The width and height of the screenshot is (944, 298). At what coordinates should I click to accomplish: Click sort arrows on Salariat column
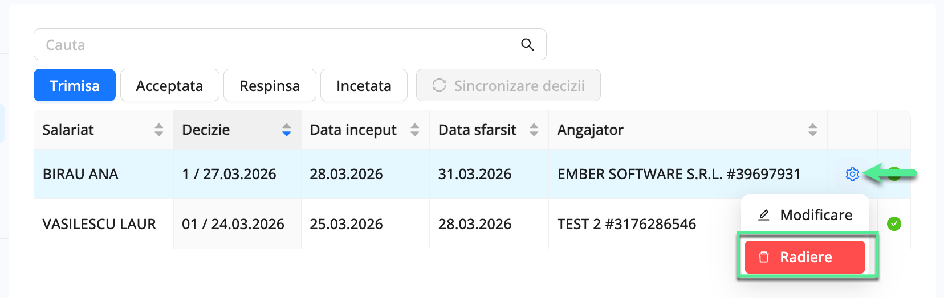(x=158, y=130)
